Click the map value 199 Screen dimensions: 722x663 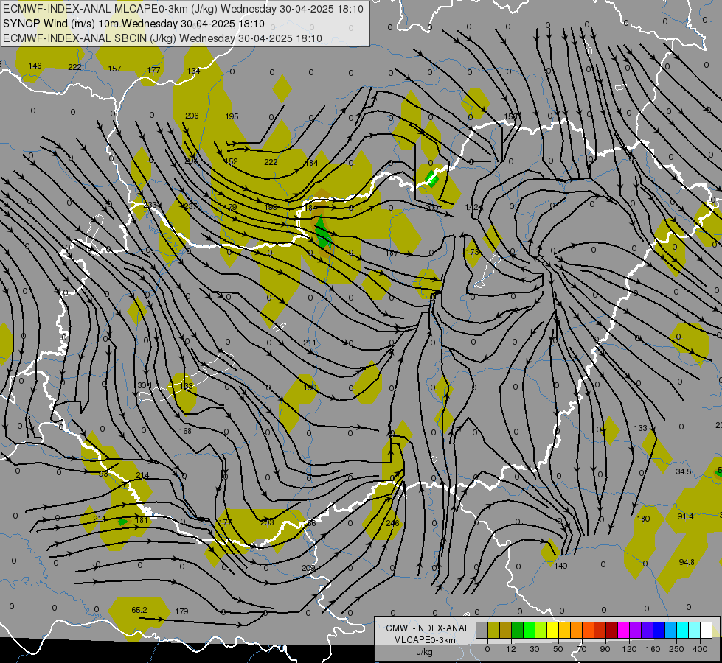pos(271,207)
